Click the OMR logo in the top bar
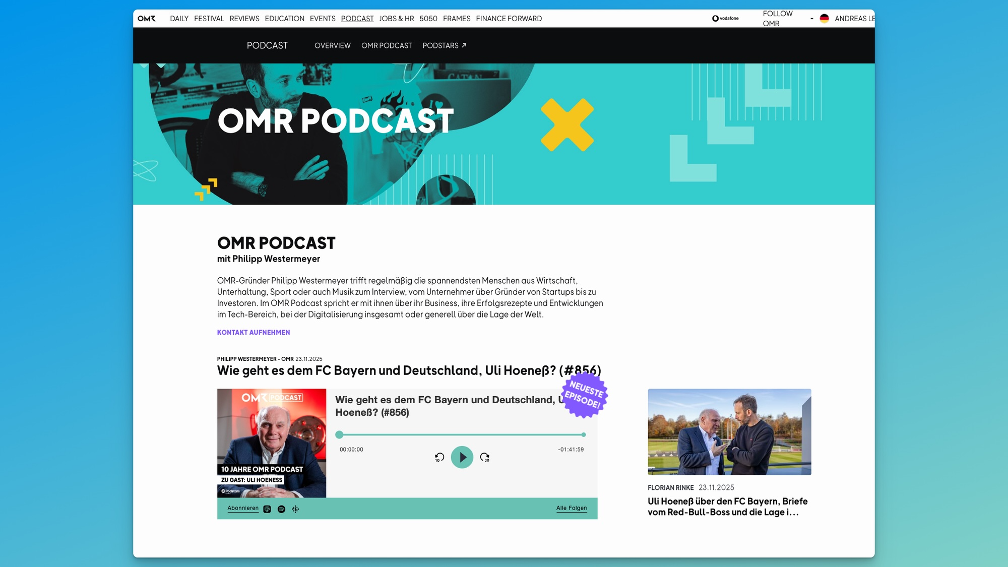The width and height of the screenshot is (1008, 567). point(147,19)
